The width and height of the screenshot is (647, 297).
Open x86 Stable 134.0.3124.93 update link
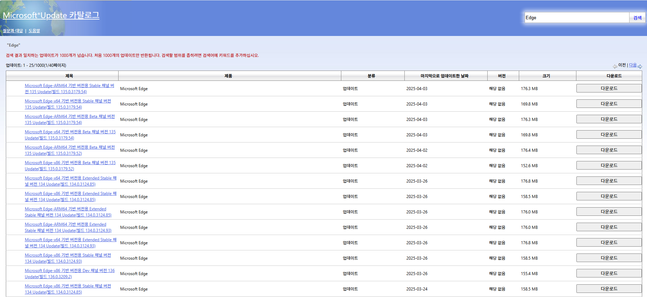[x=68, y=258]
